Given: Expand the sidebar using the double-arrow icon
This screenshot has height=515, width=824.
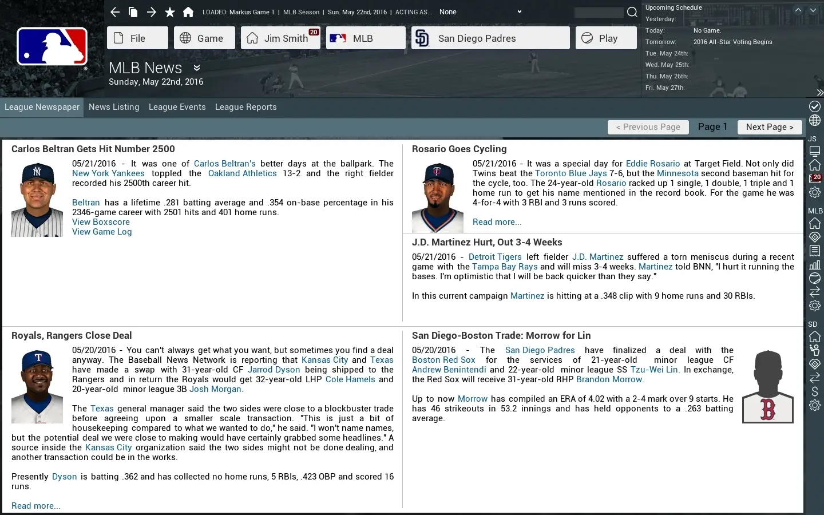Looking at the screenshot, I should (819, 92).
